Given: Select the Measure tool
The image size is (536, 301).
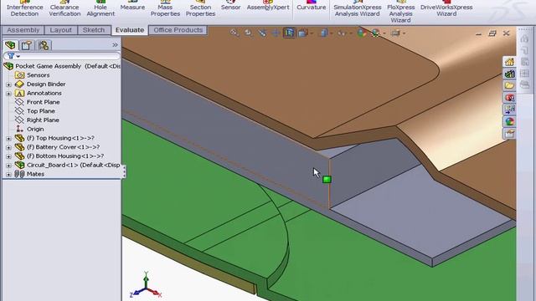Looking at the screenshot, I should (x=132, y=6).
